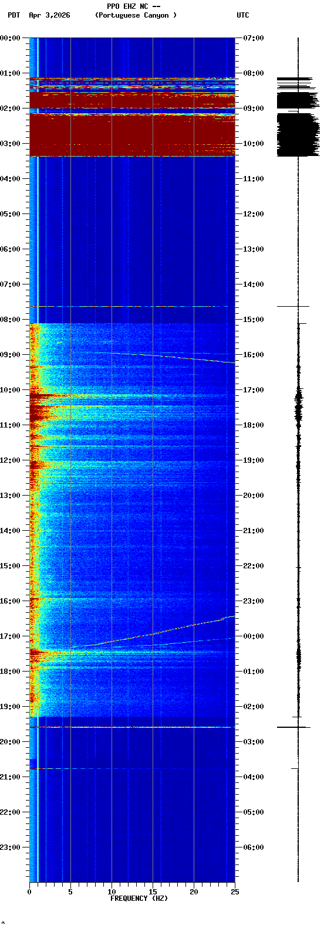Click the UTC axis label "06:00"

(254, 847)
